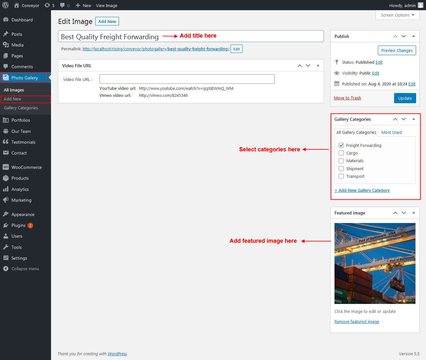The image size is (426, 360).
Task: Click the blue Update button
Action: [405, 98]
